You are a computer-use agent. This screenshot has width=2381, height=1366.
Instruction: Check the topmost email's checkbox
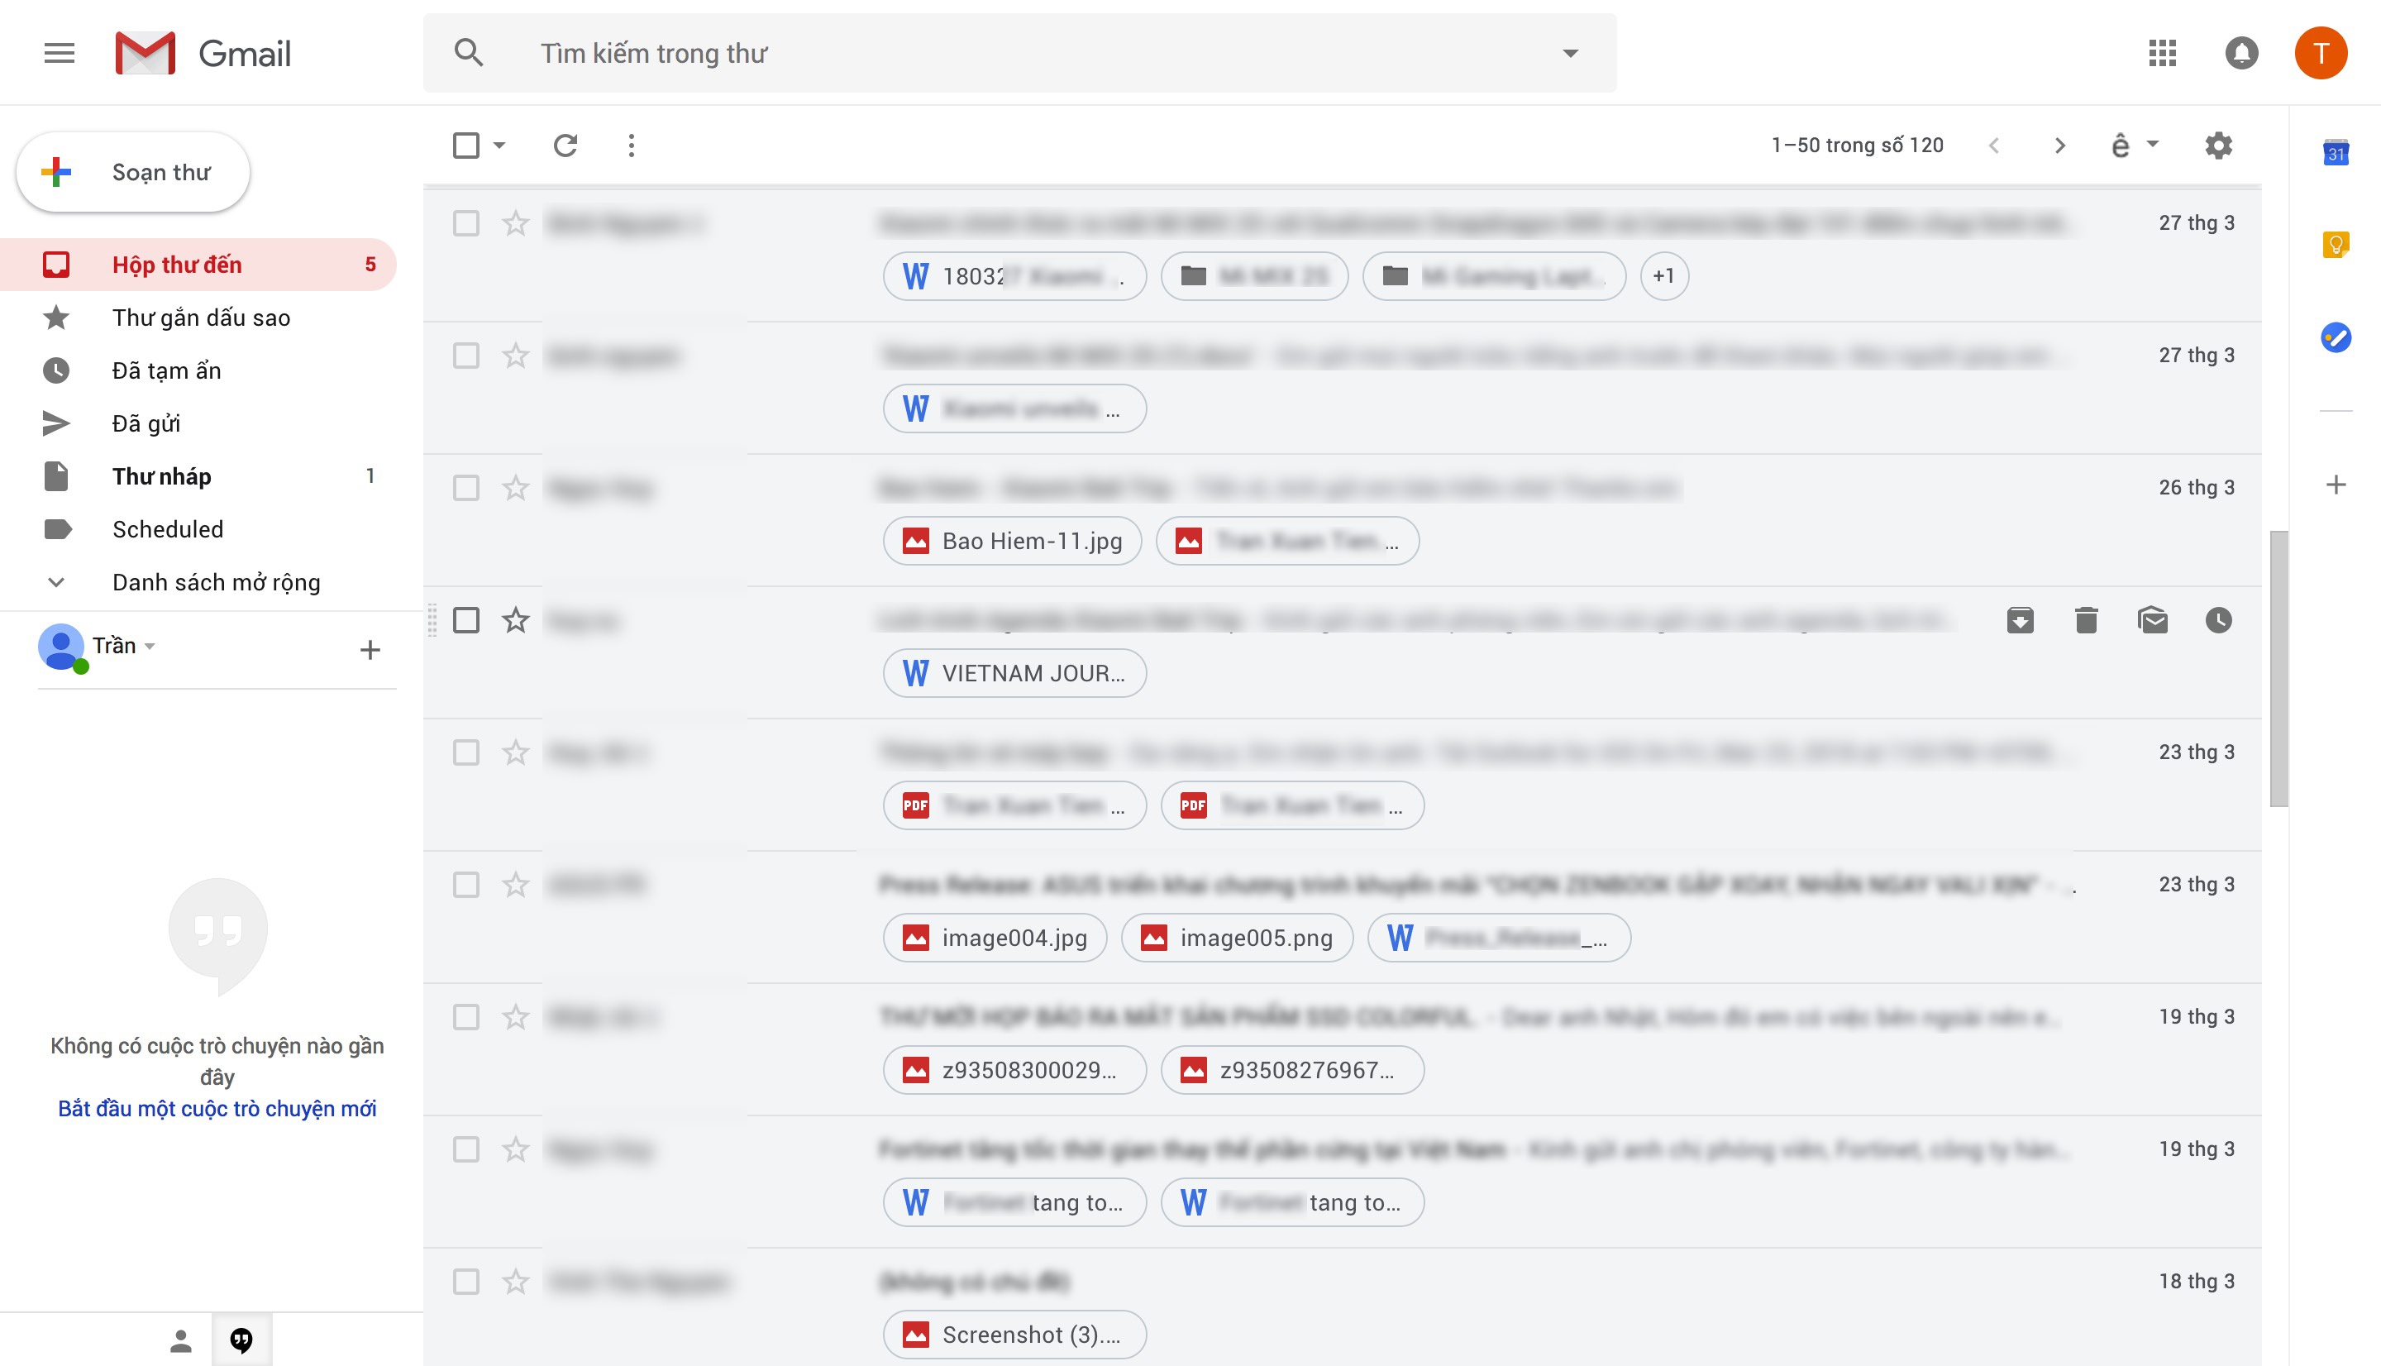(466, 223)
